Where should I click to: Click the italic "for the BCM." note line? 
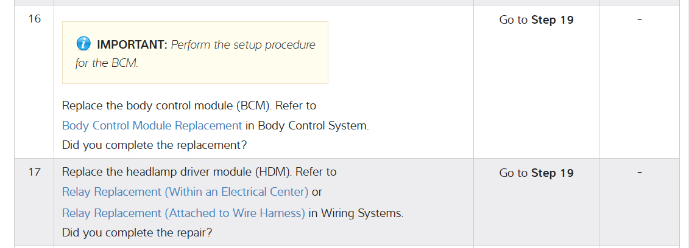click(x=107, y=63)
